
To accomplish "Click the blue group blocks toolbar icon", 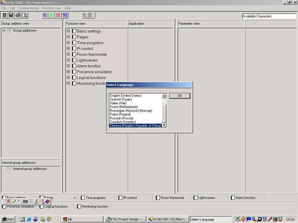I will click(45, 15).
